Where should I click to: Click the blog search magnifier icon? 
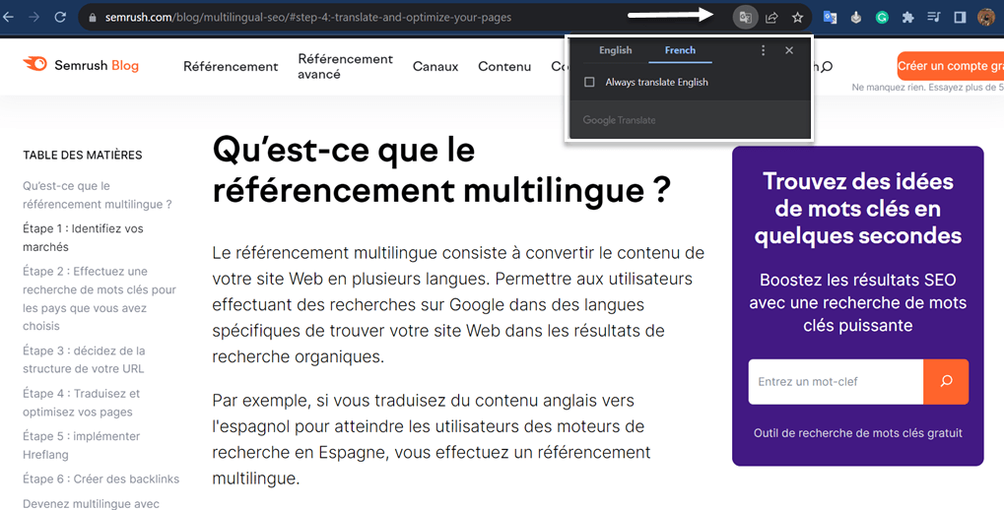pyautogui.click(x=827, y=67)
